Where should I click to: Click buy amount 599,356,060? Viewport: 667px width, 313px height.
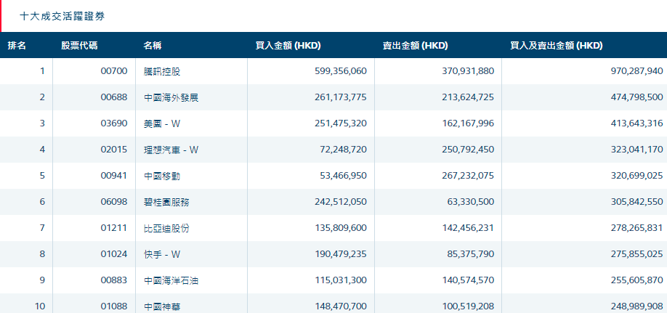click(x=341, y=71)
